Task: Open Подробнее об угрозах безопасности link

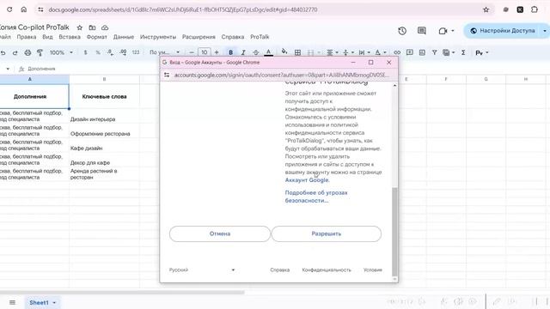Action: 316,197
